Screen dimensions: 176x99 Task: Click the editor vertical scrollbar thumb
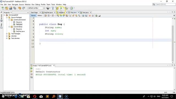tap(173, 43)
